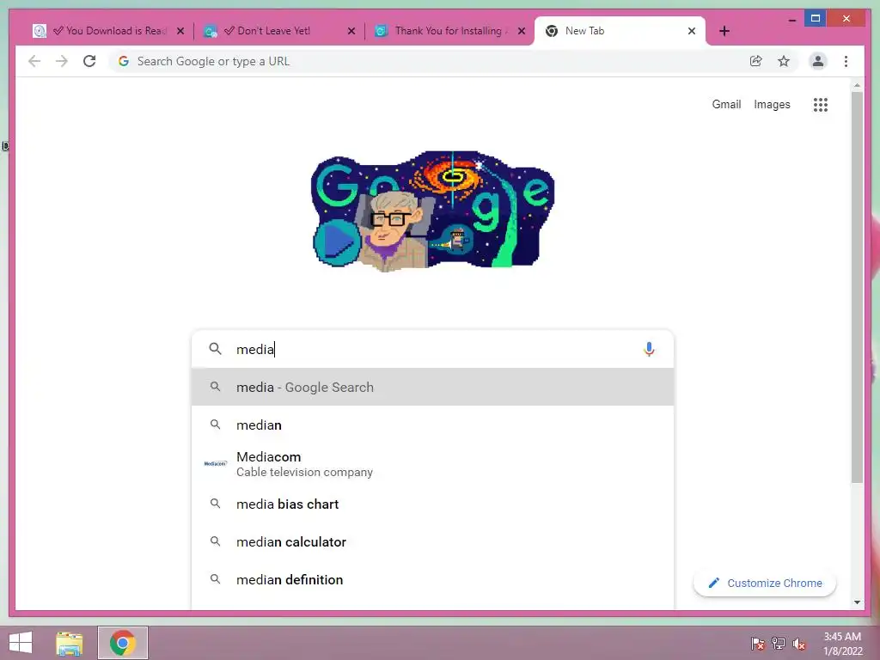Open the Action Center flag tray icon
The image size is (880, 660).
(757, 644)
